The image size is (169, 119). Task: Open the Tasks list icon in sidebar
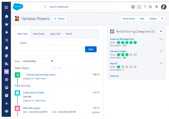6,40
